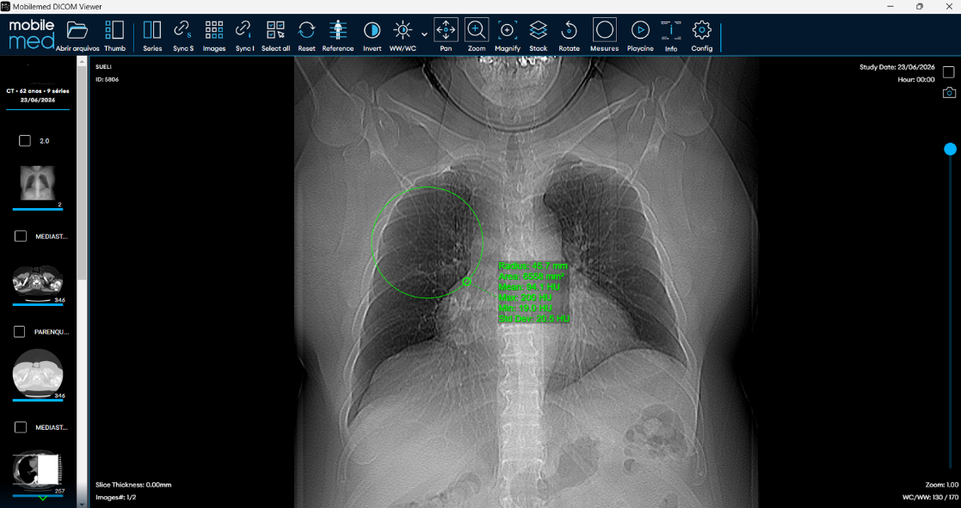Click the circle ROI handle on the lung

(466, 282)
